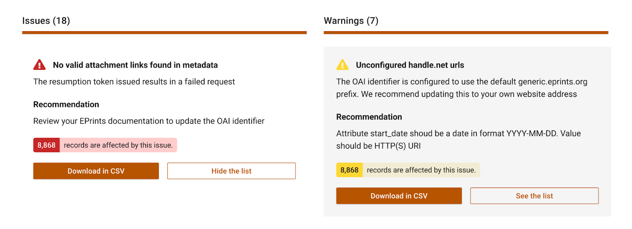Viewport: 632px width, 229px height.
Task: Click the red 8,868 records badge
Action: (47, 145)
